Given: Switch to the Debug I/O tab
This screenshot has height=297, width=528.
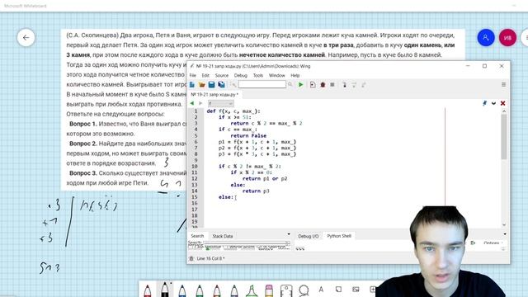Looking at the screenshot, I should point(308,236).
